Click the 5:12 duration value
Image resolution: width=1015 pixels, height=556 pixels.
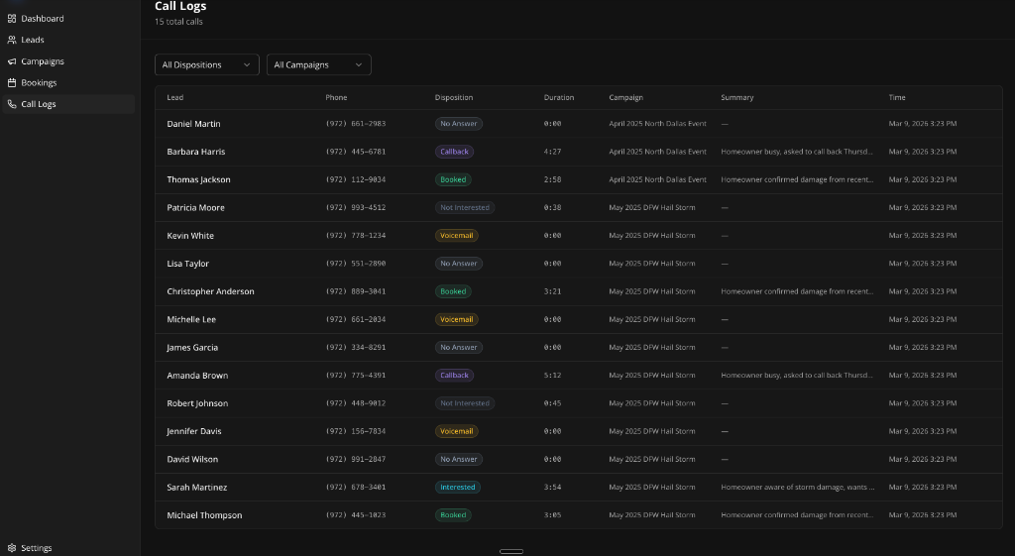[552, 376]
